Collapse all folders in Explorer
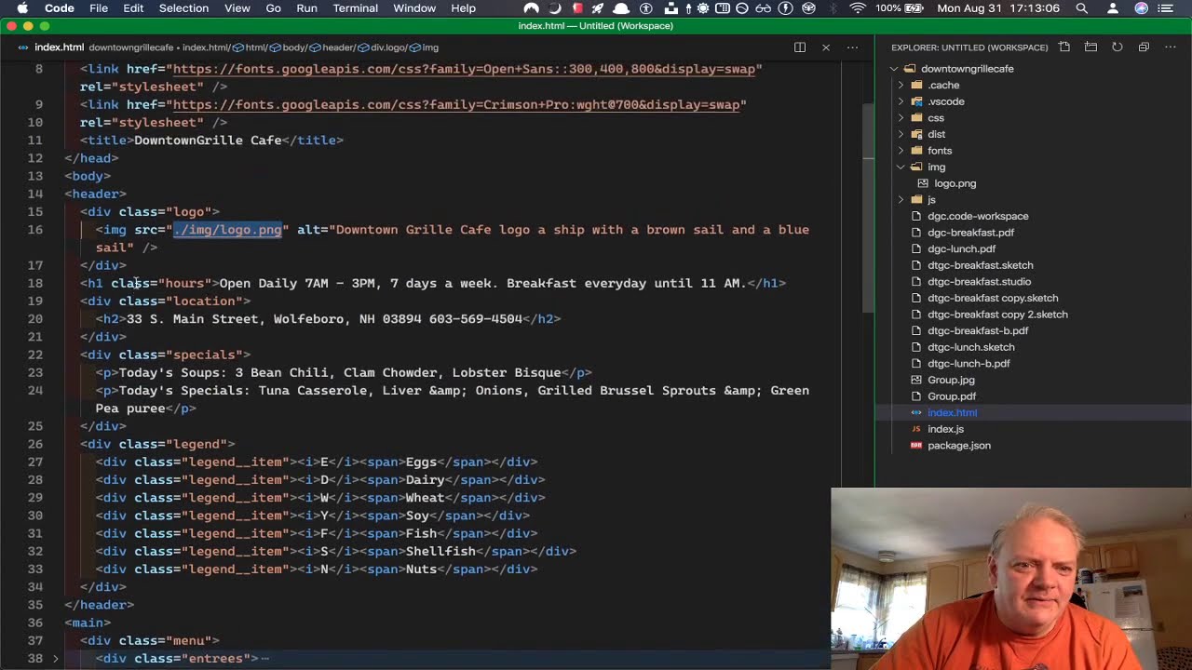Viewport: 1192px width, 670px height. (x=1144, y=47)
